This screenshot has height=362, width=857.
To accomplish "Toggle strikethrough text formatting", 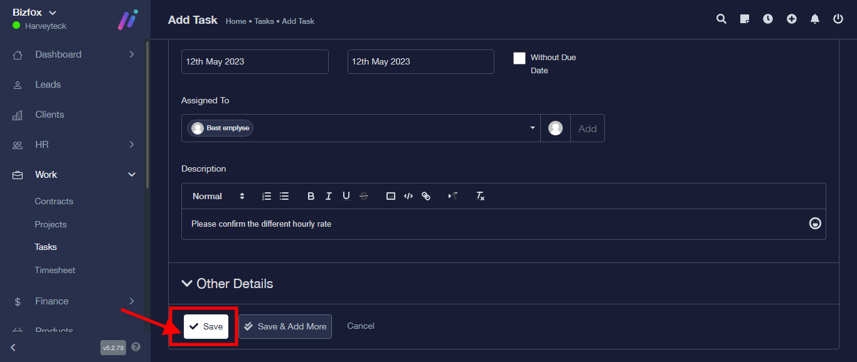I will [x=364, y=196].
